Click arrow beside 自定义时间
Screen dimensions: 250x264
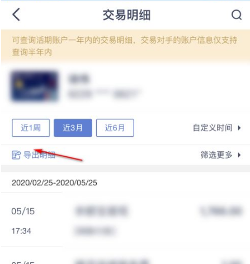pyautogui.click(x=239, y=128)
